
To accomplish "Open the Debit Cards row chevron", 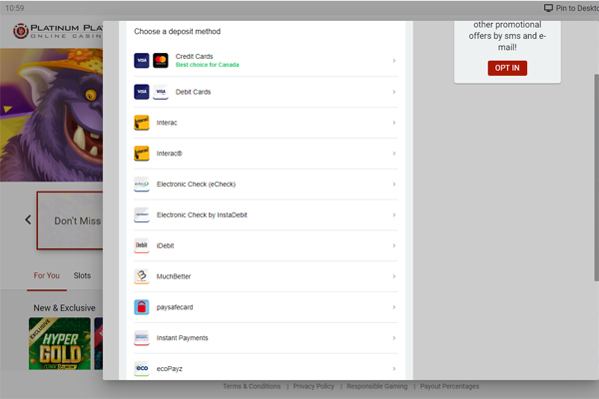I will click(394, 92).
